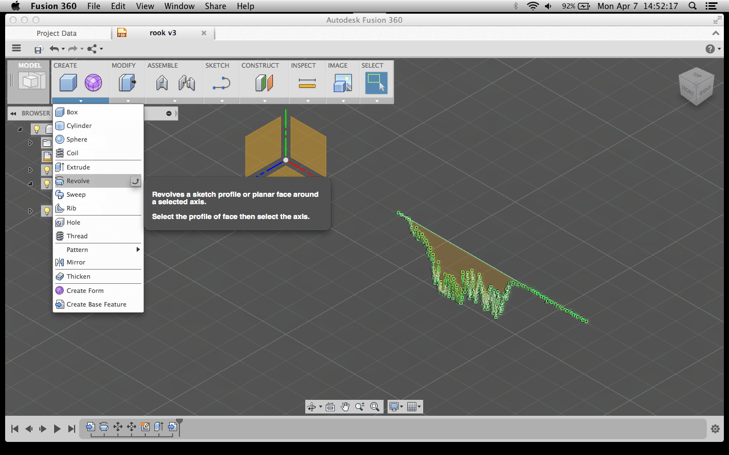Screen dimensions: 729x455
Task: Click the purple Create Form icon in the toolbar
Action: tap(93, 83)
